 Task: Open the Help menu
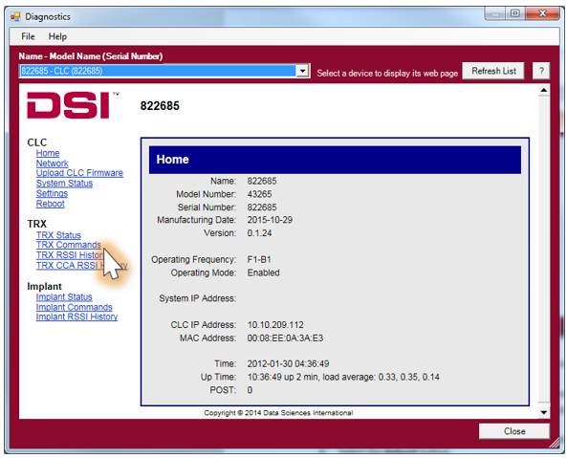(57, 36)
